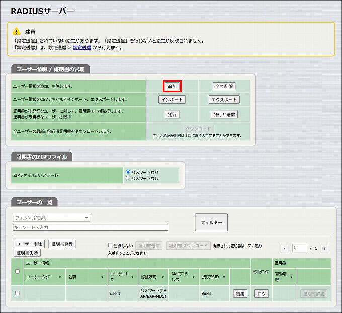Click the ユーザーの一覧 section tab
This screenshot has height=313, width=342.
pyautogui.click(x=34, y=202)
